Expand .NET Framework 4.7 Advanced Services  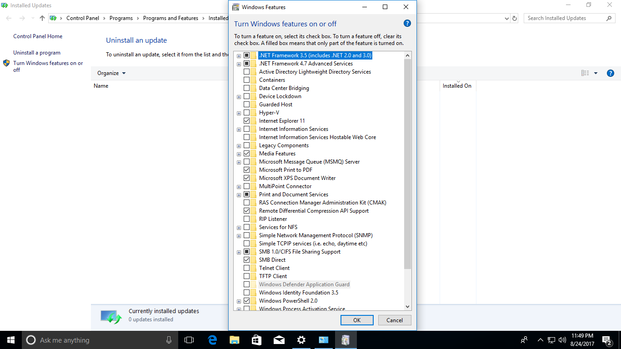(239, 64)
